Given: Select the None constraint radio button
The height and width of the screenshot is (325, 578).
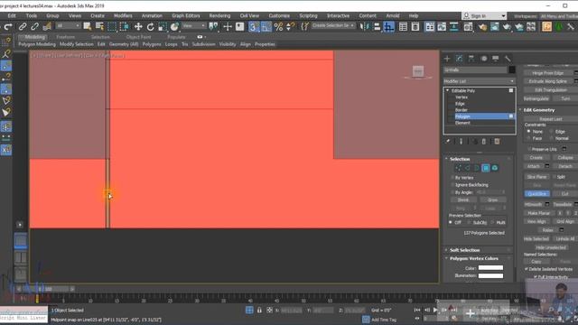Looking at the screenshot, I should click(x=528, y=132).
